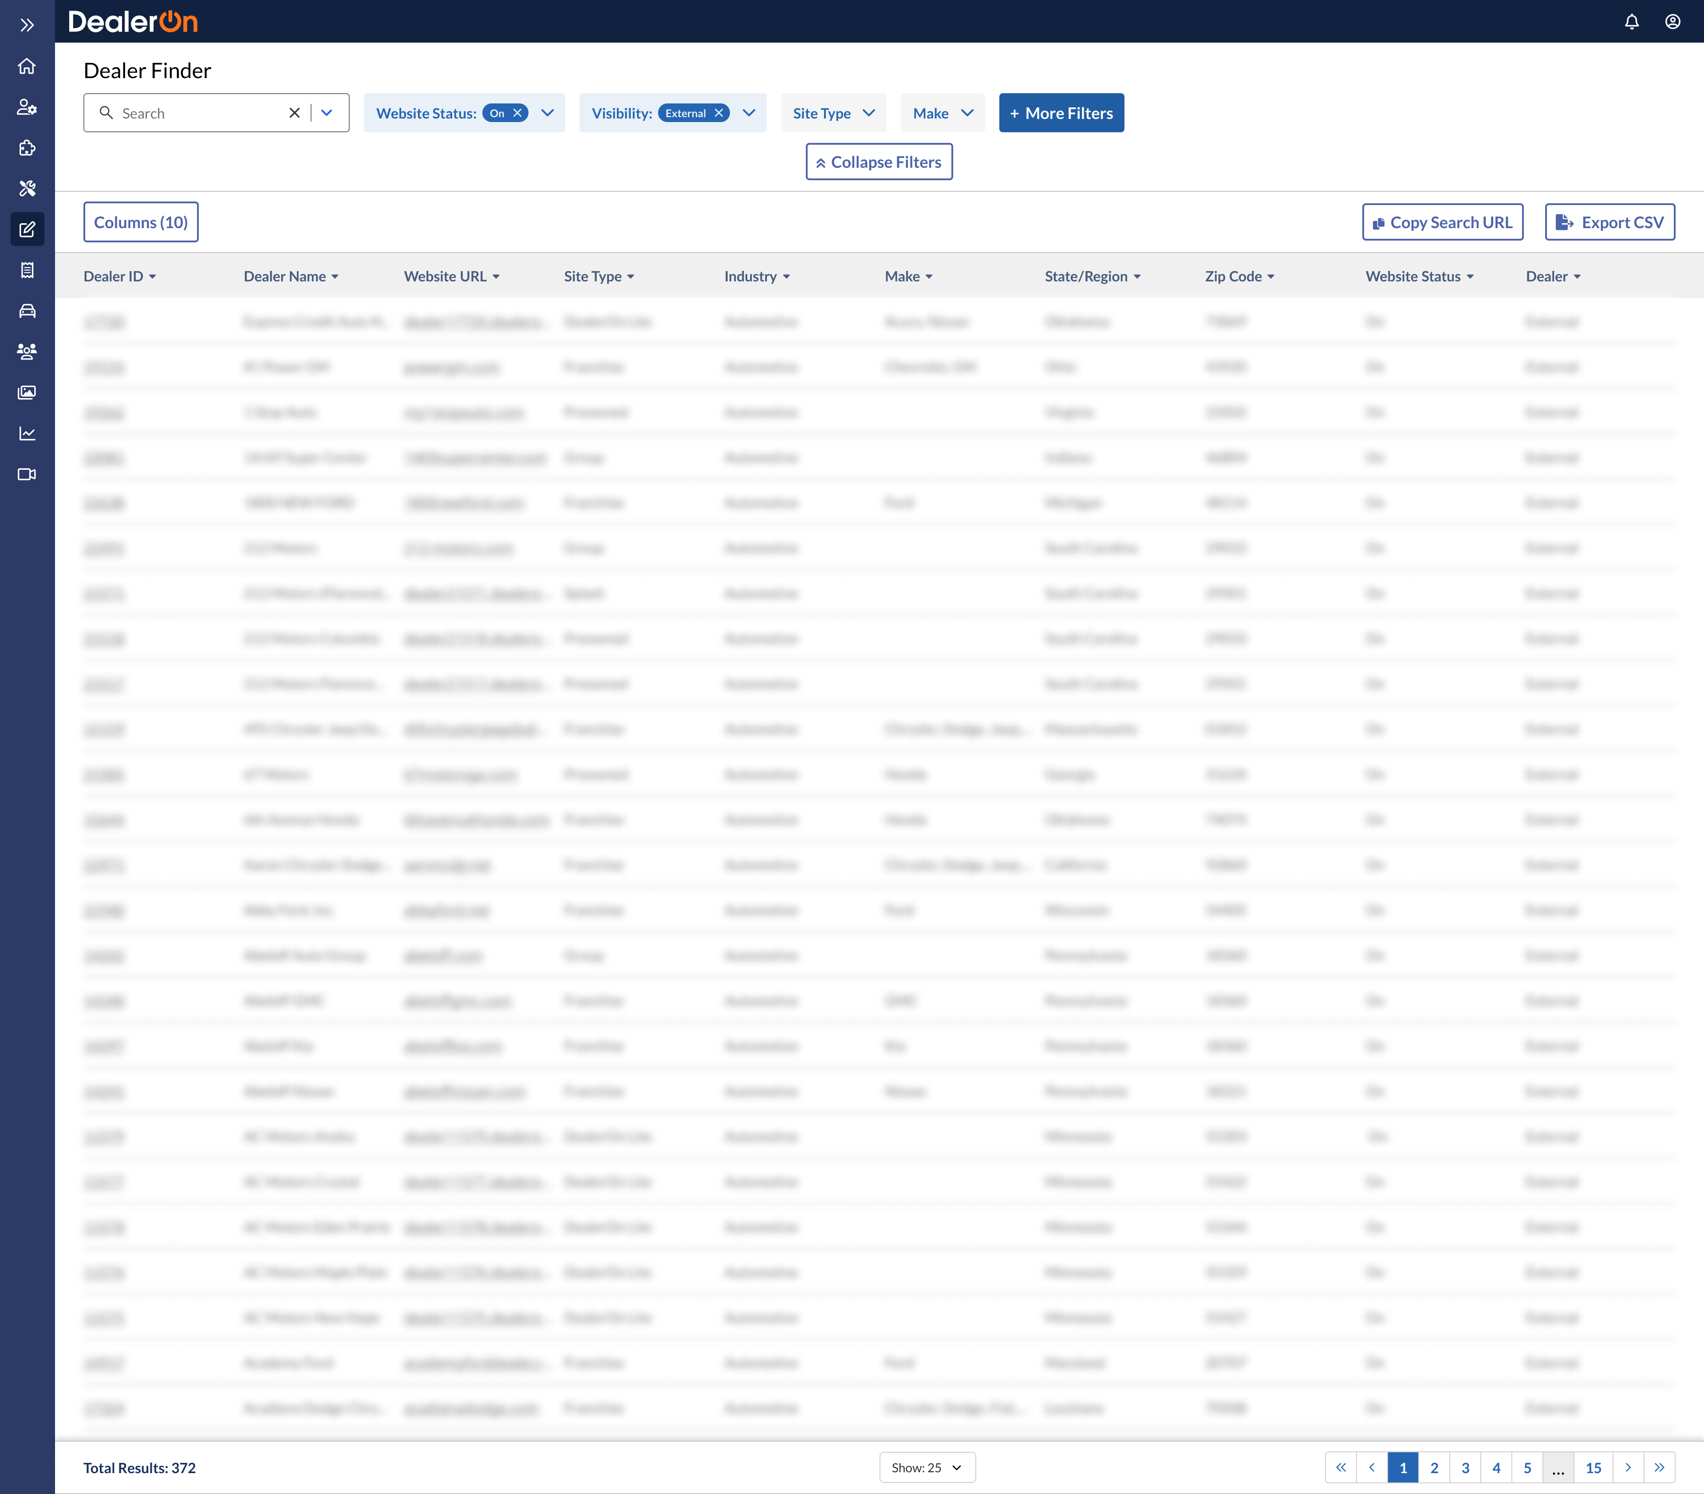Open the user account profile icon
This screenshot has width=1704, height=1494.
coord(1672,22)
